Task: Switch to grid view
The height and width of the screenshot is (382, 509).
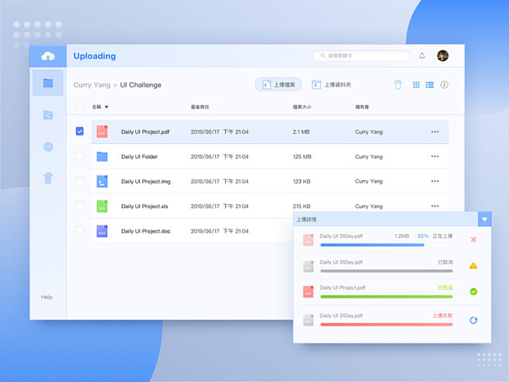Action: [416, 85]
